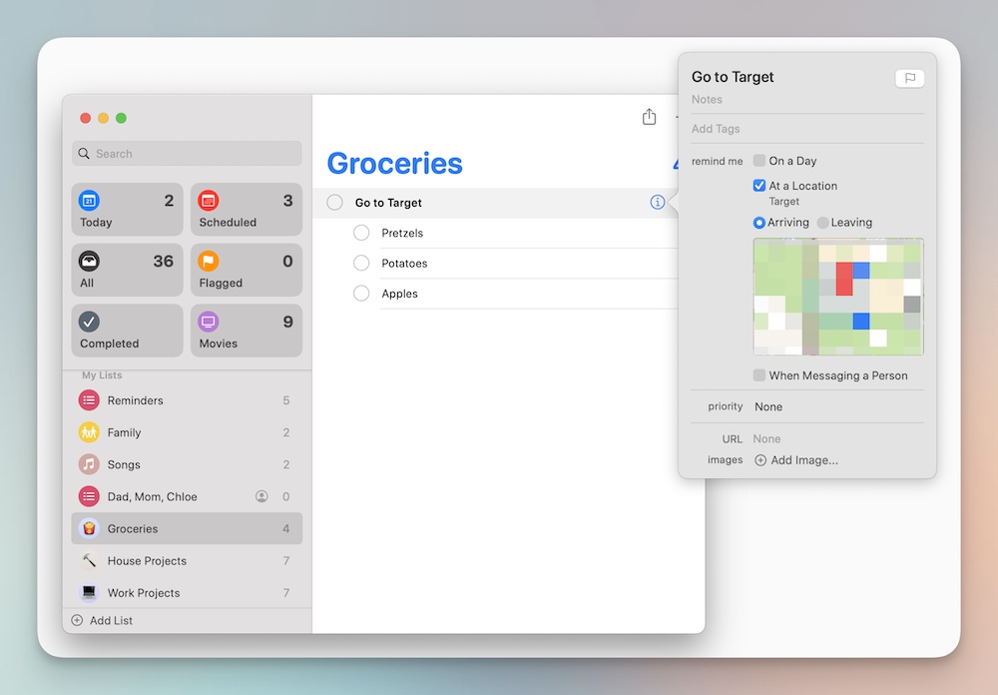Viewport: 998px width, 695px height.
Task: Click the Scheduled red calendar icon
Action: click(x=209, y=201)
